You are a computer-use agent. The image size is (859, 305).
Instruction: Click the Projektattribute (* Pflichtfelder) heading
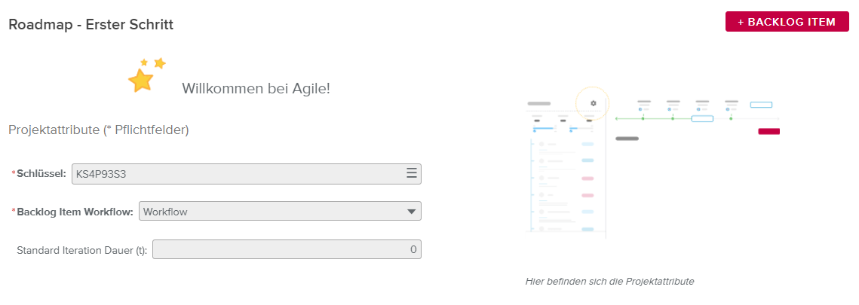(98, 130)
